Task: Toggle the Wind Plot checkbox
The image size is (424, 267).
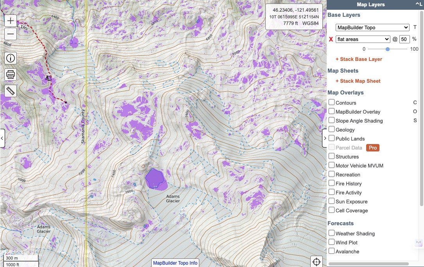Action: (331, 242)
